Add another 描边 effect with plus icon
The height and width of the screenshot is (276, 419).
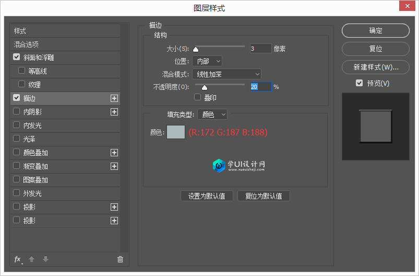click(x=114, y=98)
